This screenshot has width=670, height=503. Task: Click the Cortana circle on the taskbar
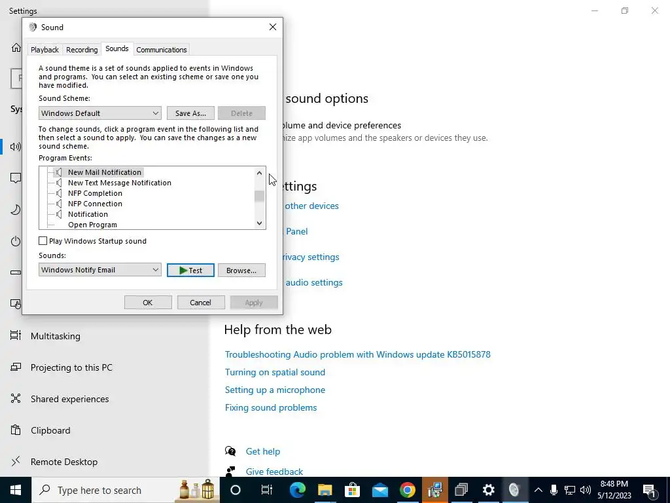[236, 490]
